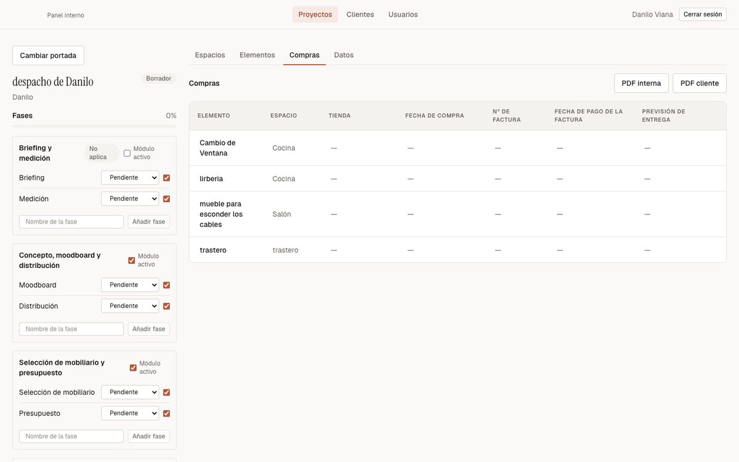Viewport: 739px width, 462px height.
Task: Uncheck the Moodboard phase checkbox
Action: tap(166, 285)
